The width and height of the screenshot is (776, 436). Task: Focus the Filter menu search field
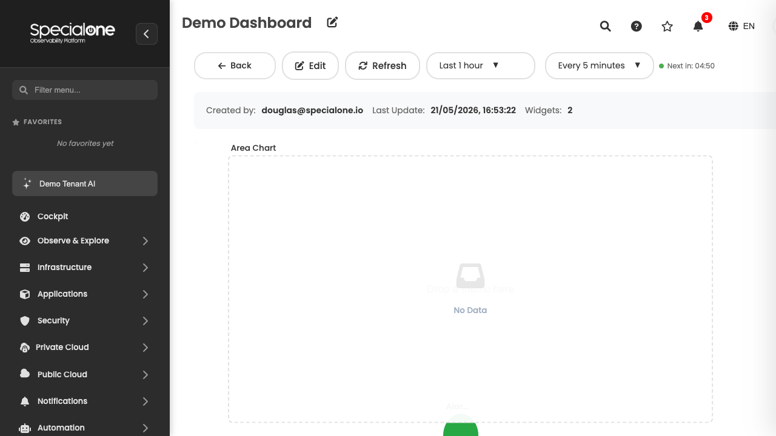[85, 90]
